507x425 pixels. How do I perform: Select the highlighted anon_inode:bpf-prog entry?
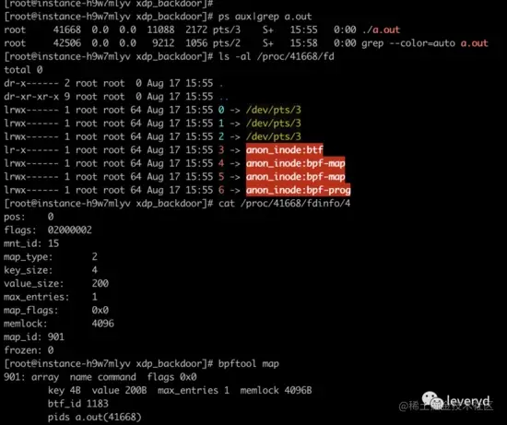click(x=298, y=190)
